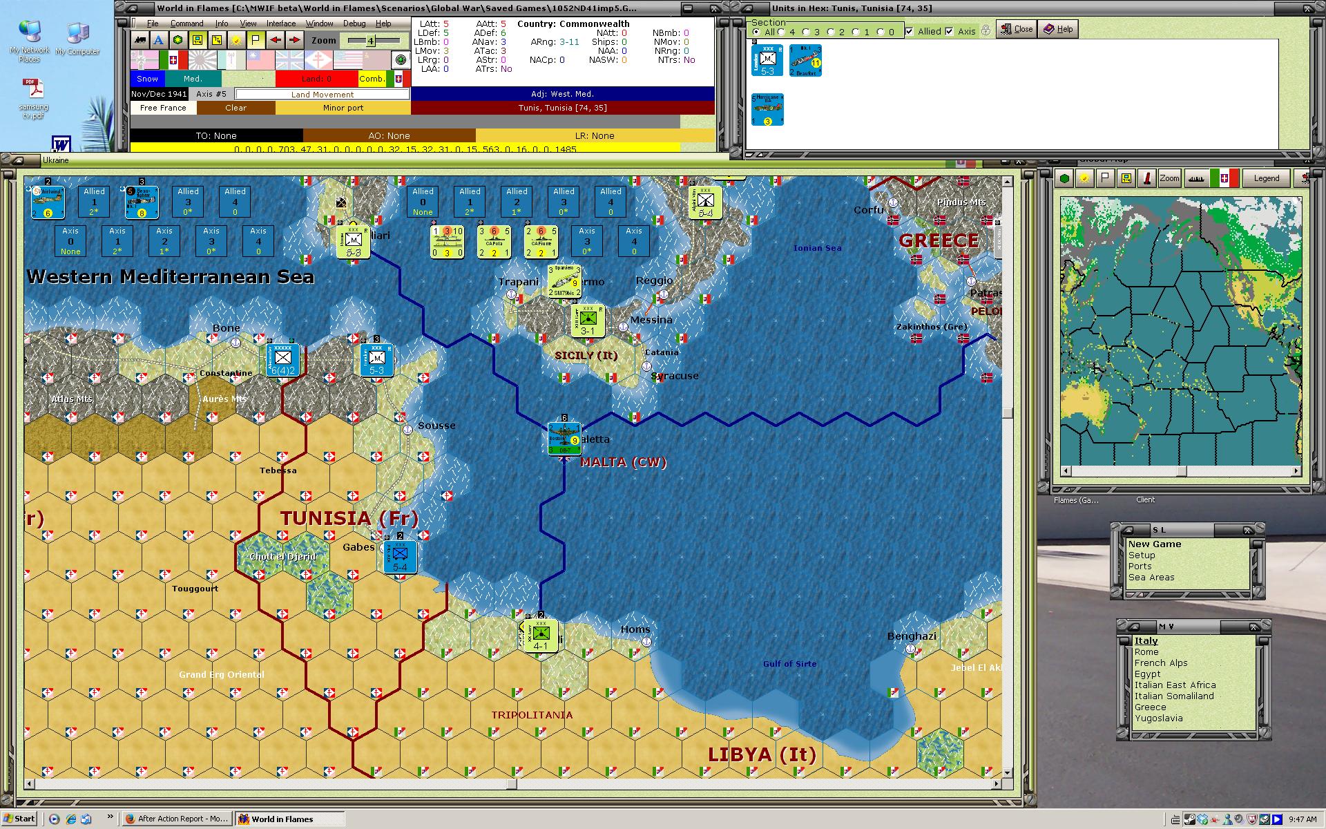Click the first yellow unit-counter toolbar icon
Image resolution: width=1326 pixels, height=829 pixels.
198,40
